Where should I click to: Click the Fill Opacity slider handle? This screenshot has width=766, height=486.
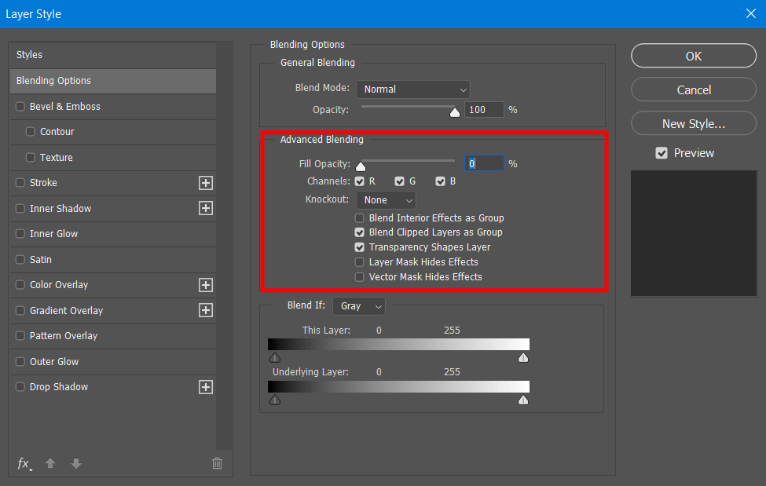361,166
